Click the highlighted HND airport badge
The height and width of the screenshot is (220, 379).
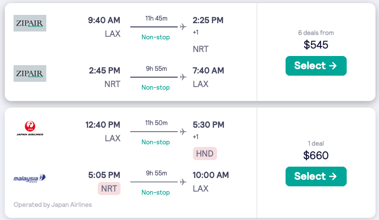[205, 154]
